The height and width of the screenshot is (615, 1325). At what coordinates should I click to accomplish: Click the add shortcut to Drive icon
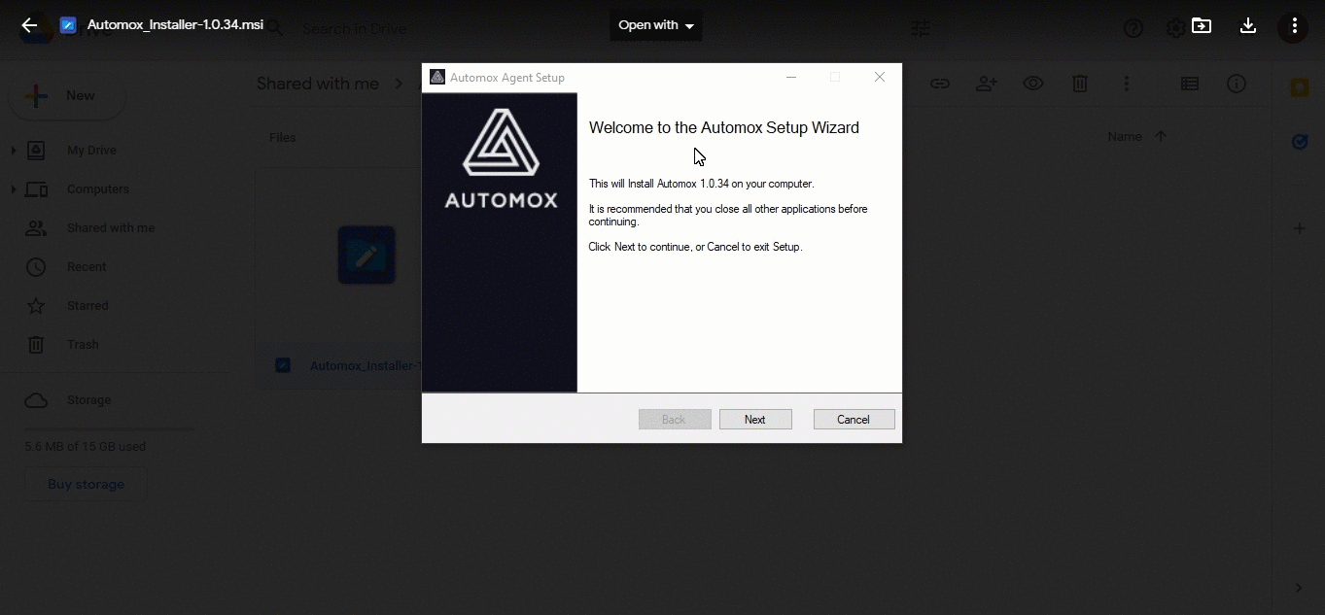pyautogui.click(x=1202, y=26)
